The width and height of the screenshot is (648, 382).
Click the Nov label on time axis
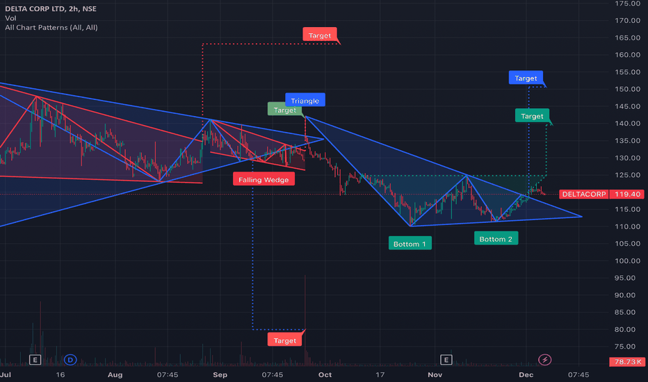(435, 374)
